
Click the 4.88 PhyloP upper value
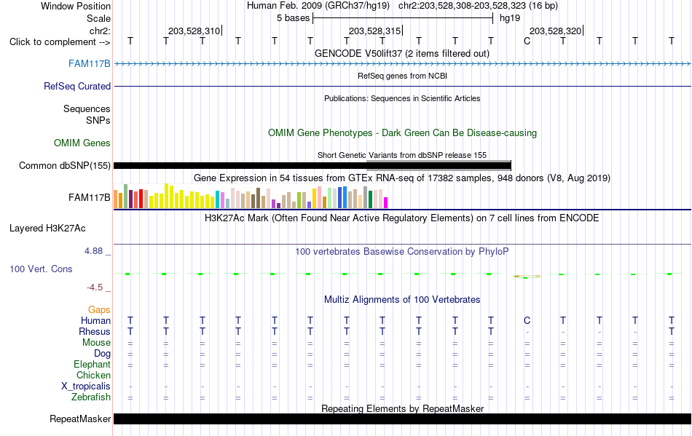point(93,251)
